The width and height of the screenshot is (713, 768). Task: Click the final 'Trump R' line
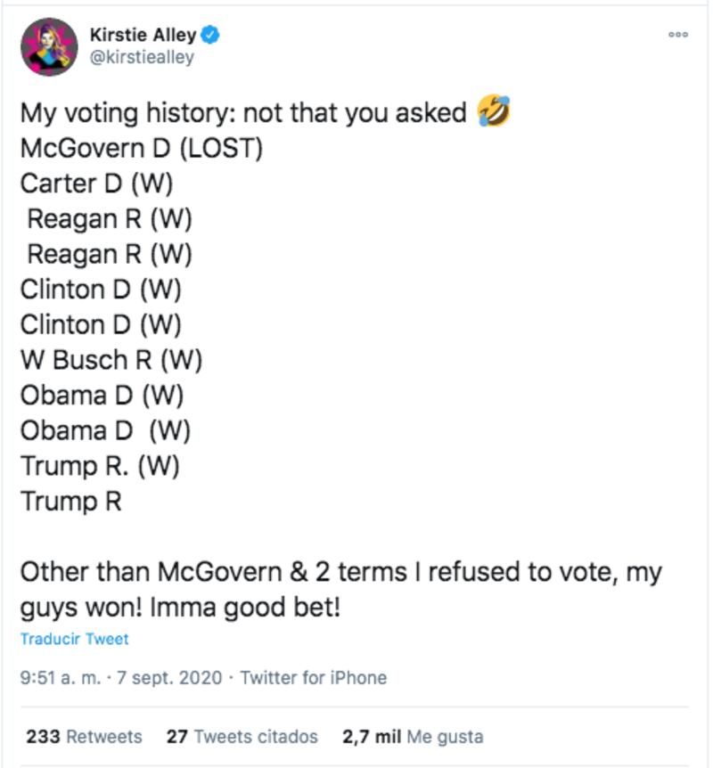pos(71,502)
